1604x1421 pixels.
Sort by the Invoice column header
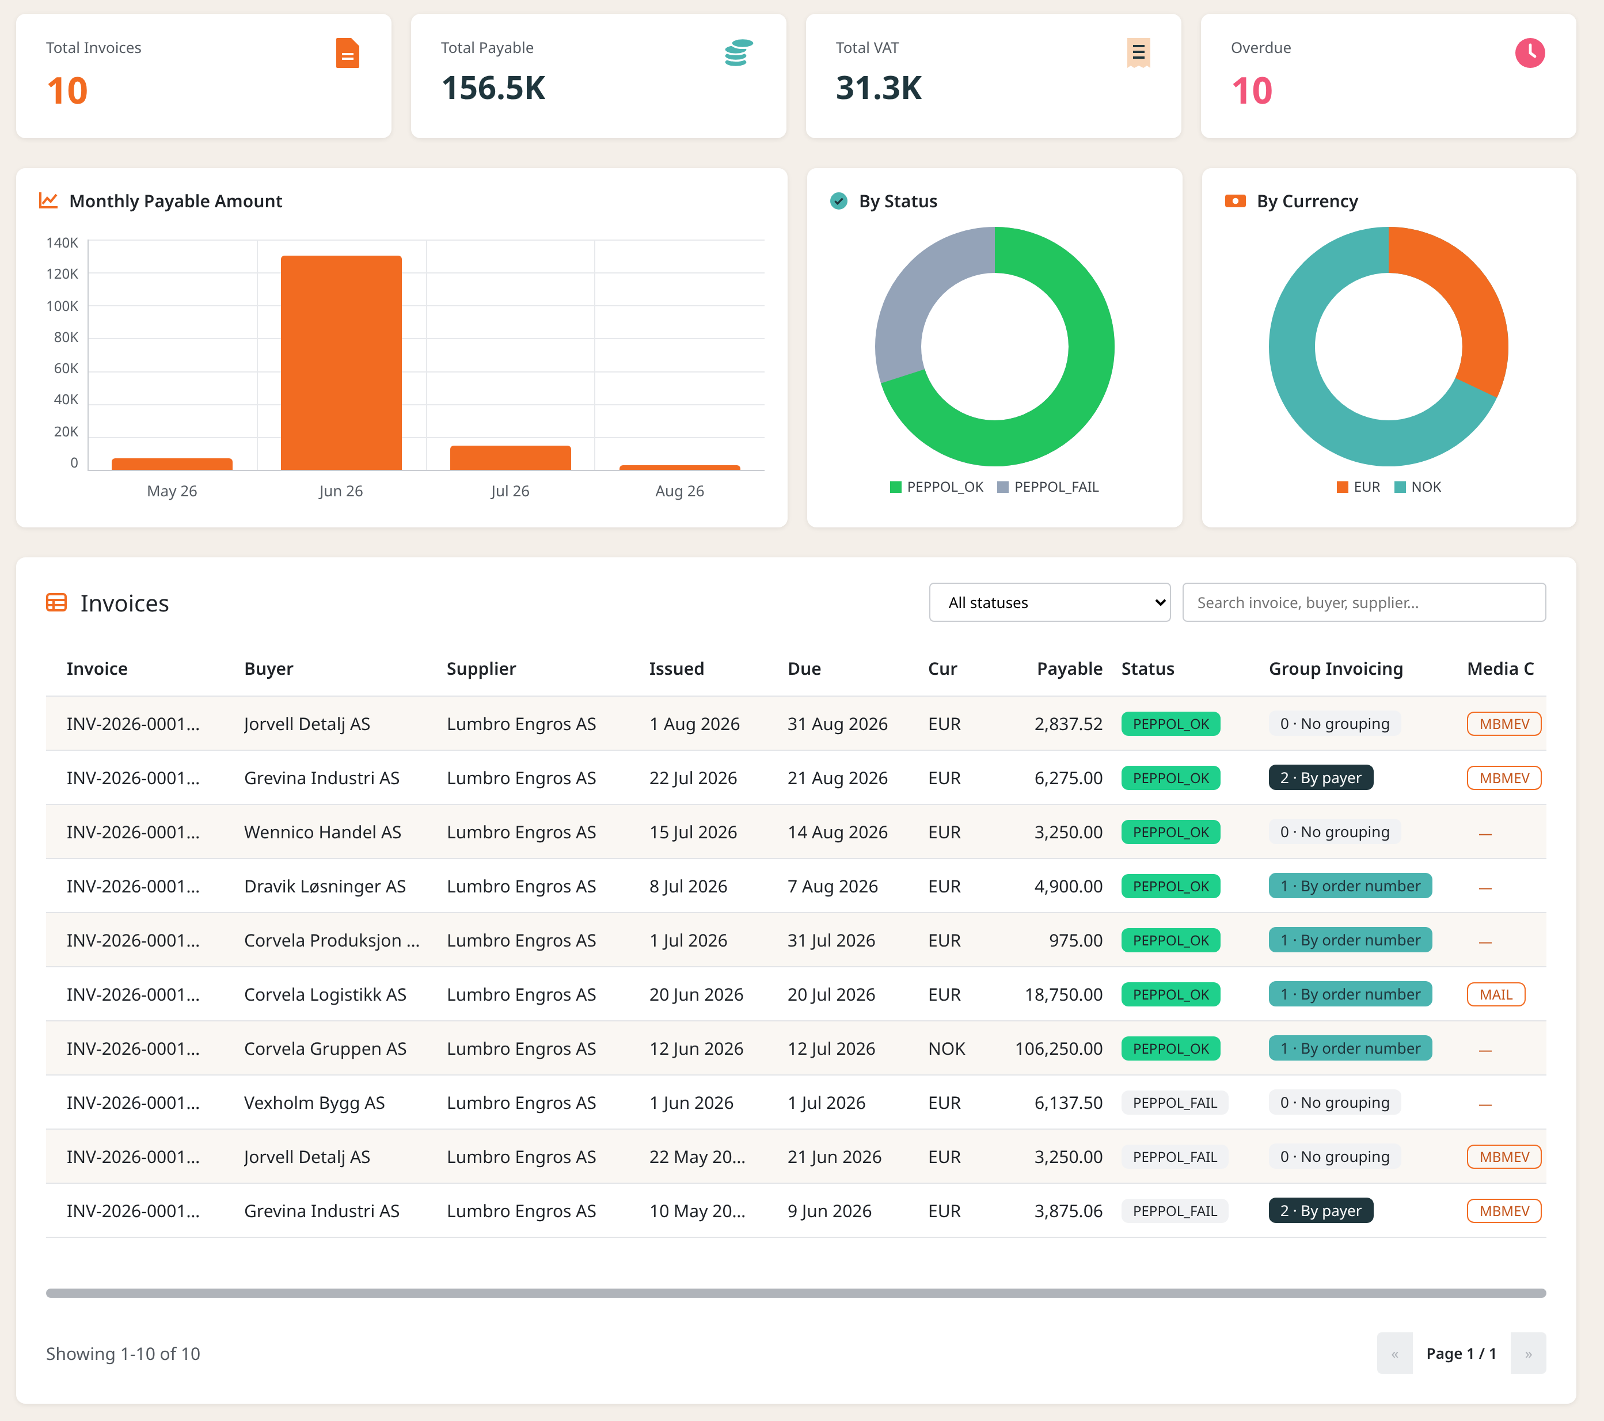click(97, 668)
